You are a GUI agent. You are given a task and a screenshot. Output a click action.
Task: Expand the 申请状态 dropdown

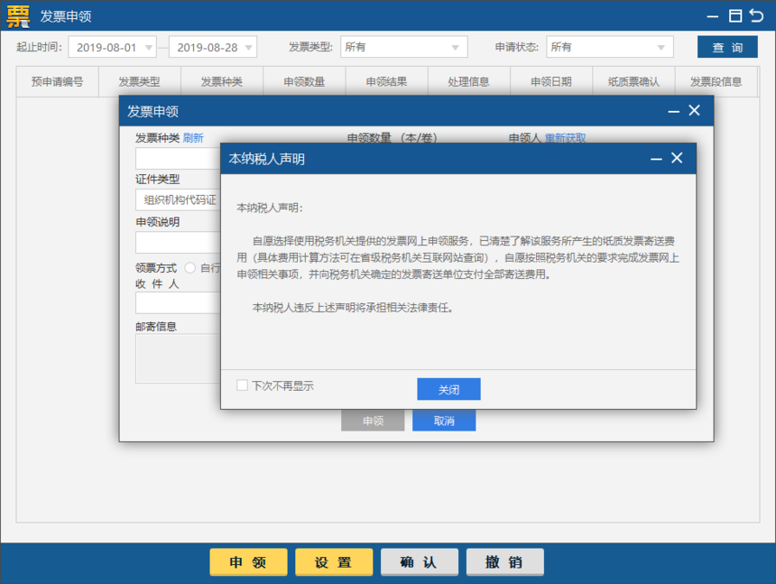pyautogui.click(x=661, y=47)
